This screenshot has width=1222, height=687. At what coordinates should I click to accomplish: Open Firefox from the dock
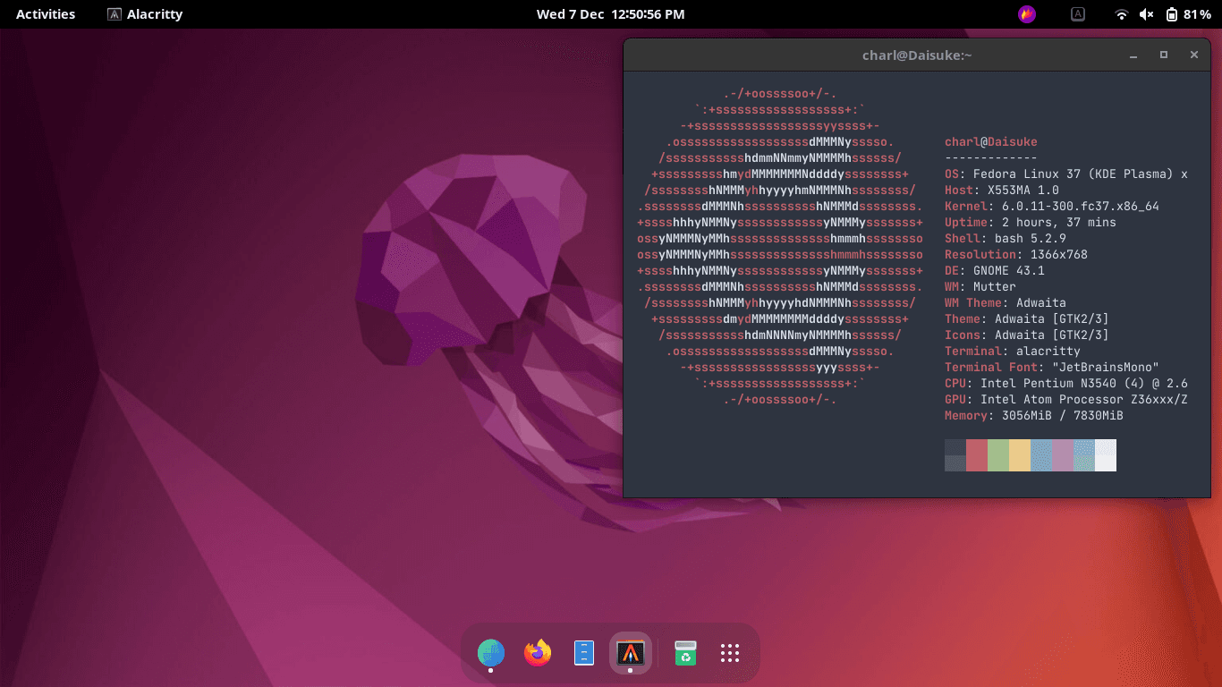click(538, 653)
